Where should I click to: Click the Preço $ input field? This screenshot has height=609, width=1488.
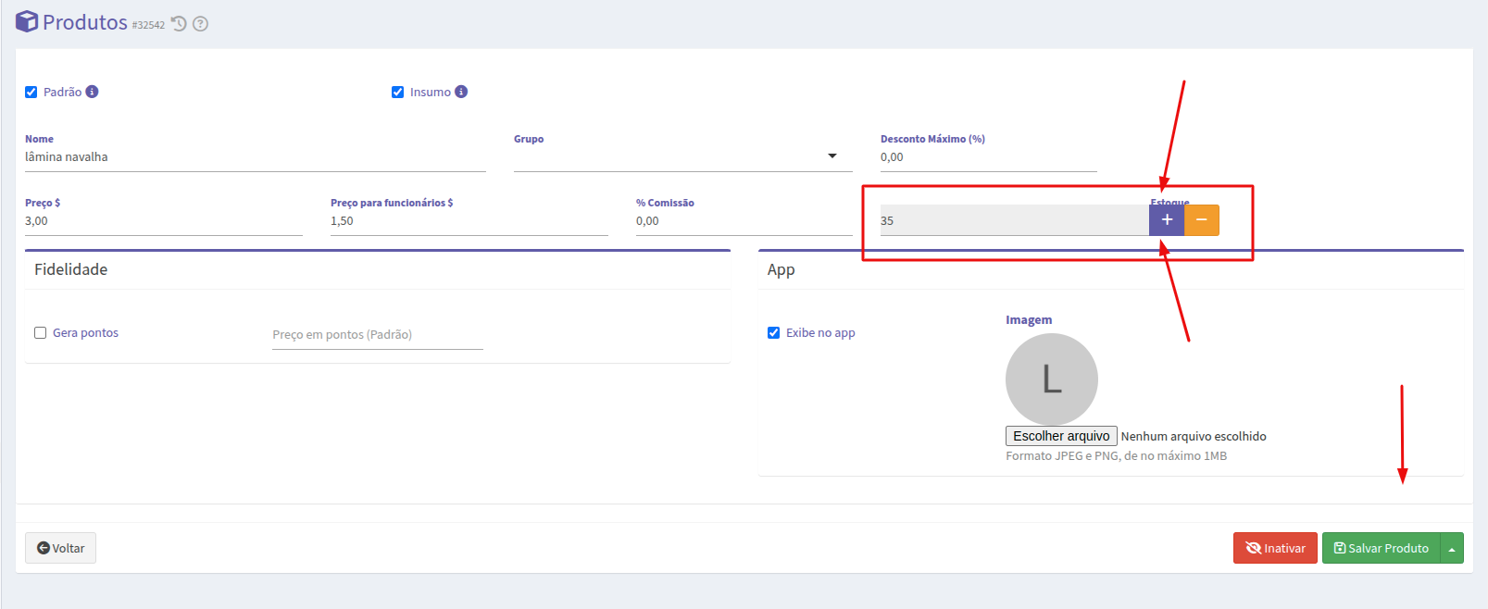point(164,221)
